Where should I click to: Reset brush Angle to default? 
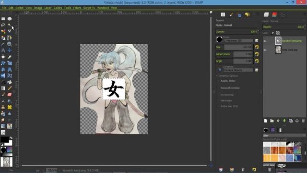257,61
